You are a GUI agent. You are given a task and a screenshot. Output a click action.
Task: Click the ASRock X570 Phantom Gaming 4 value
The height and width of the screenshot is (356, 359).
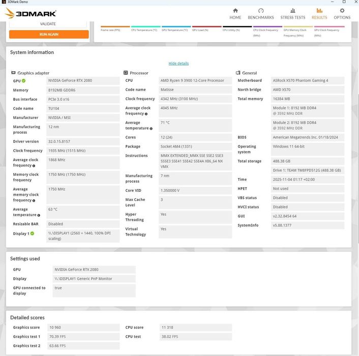tap(308, 80)
